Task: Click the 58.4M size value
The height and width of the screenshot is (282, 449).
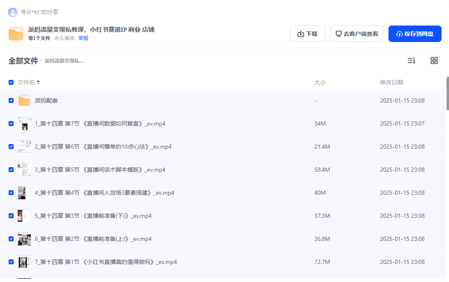Action: pyautogui.click(x=322, y=170)
